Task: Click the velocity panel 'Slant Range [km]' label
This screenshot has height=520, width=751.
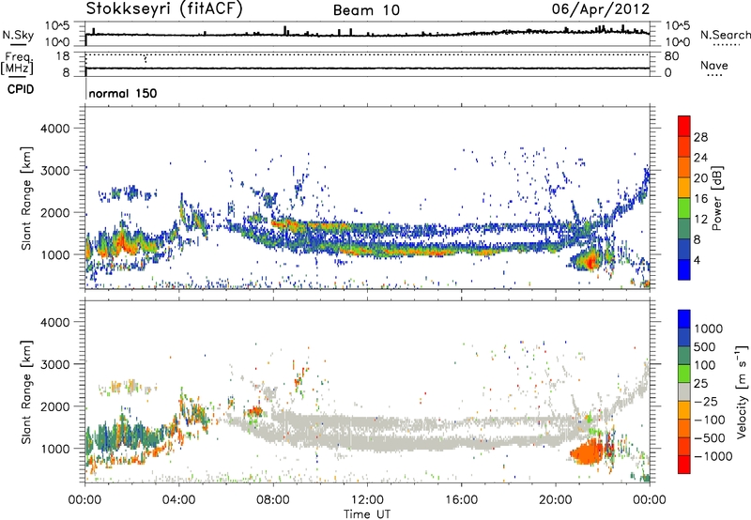Action: coord(26,391)
